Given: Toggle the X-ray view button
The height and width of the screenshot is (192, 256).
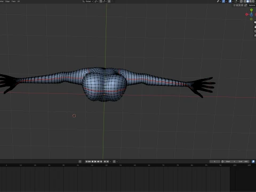Looking at the screenshot, I should [241, 2].
